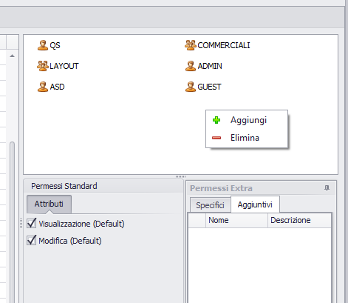Toggle the pin icon in Permessi Extra

(x=327, y=188)
